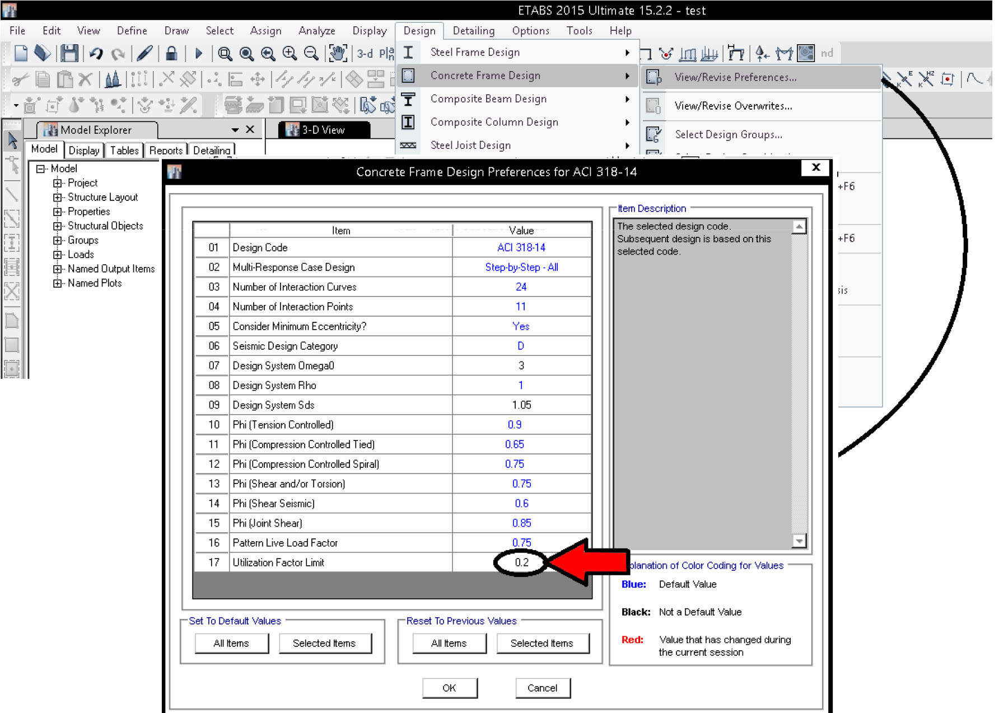The width and height of the screenshot is (999, 713).
Task: Select the Rubber Band Zoom icon
Action: (x=225, y=53)
